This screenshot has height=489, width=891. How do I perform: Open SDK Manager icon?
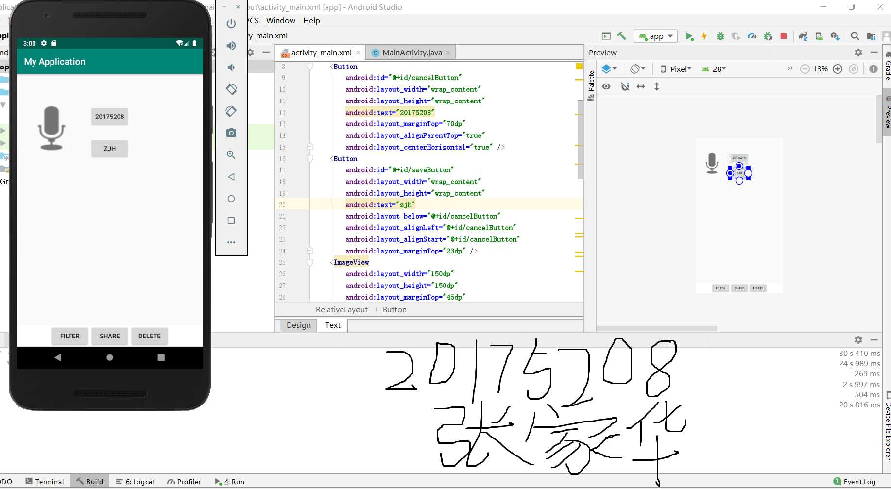point(835,36)
